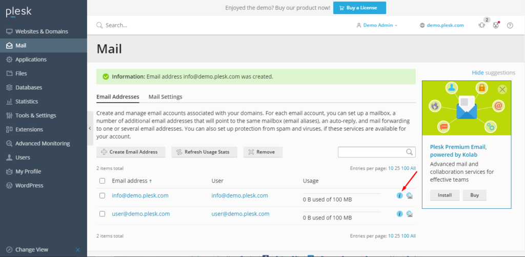Click the Premium Email banner illustration

[x=467, y=108]
